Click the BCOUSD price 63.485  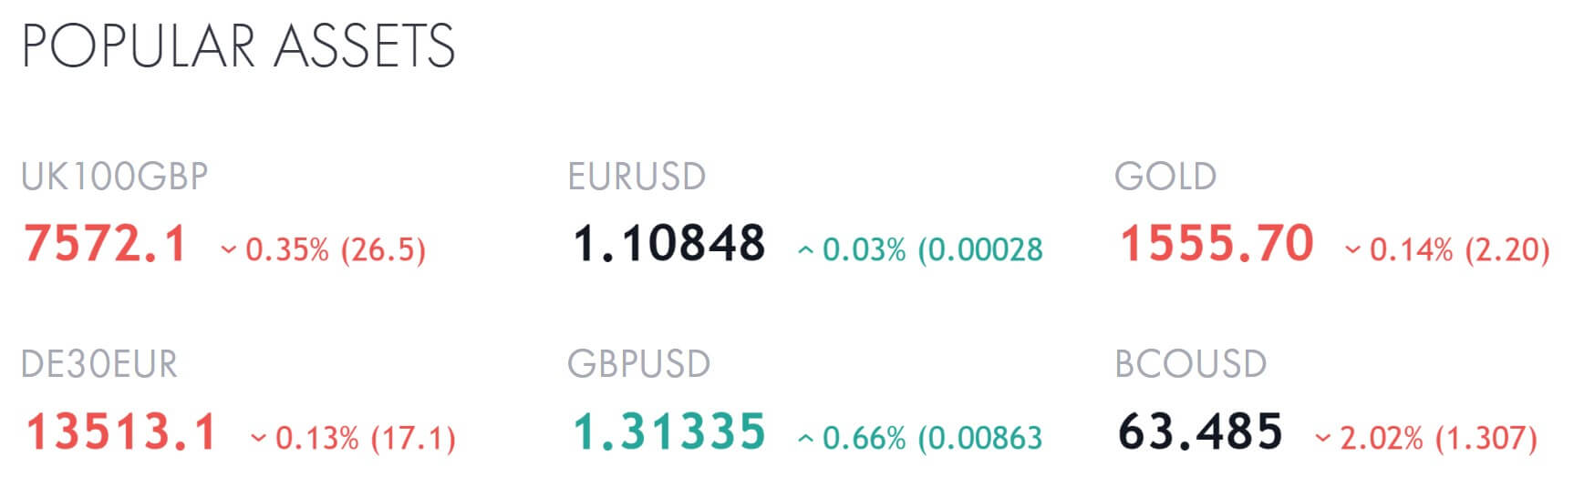pos(1200,433)
